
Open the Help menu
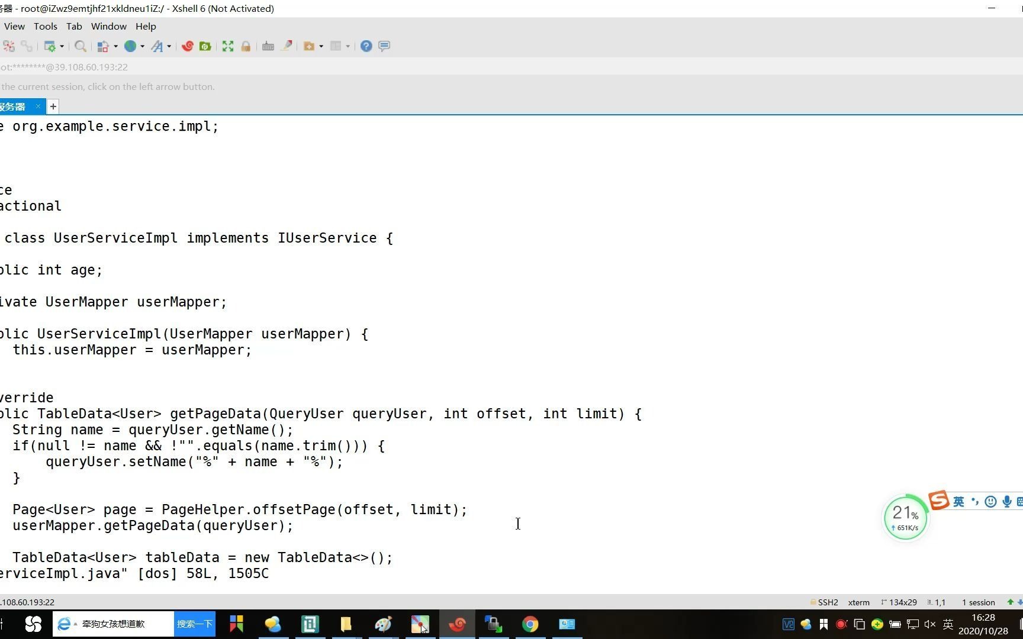pos(146,26)
